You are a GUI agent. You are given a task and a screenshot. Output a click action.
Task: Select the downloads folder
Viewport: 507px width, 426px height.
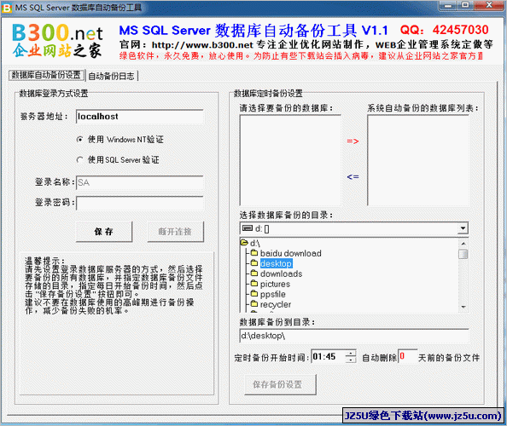pyautogui.click(x=281, y=273)
